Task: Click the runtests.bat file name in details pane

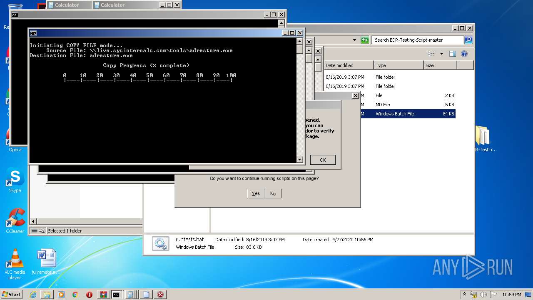Action: (190, 240)
